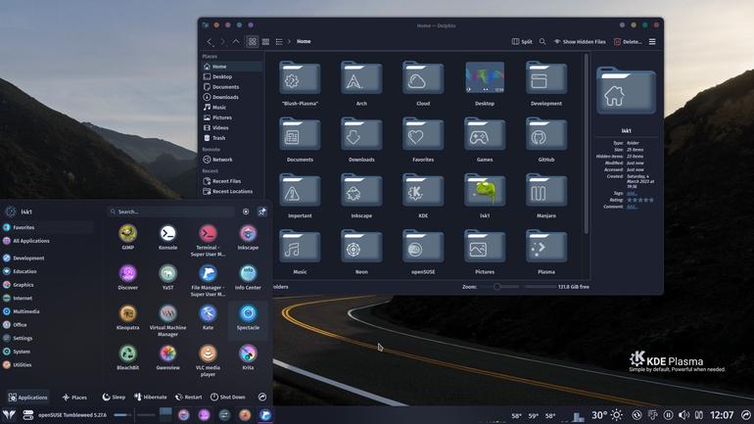The width and height of the screenshot is (754, 424).
Task: Click the Restart button in launcher
Action: click(188, 398)
